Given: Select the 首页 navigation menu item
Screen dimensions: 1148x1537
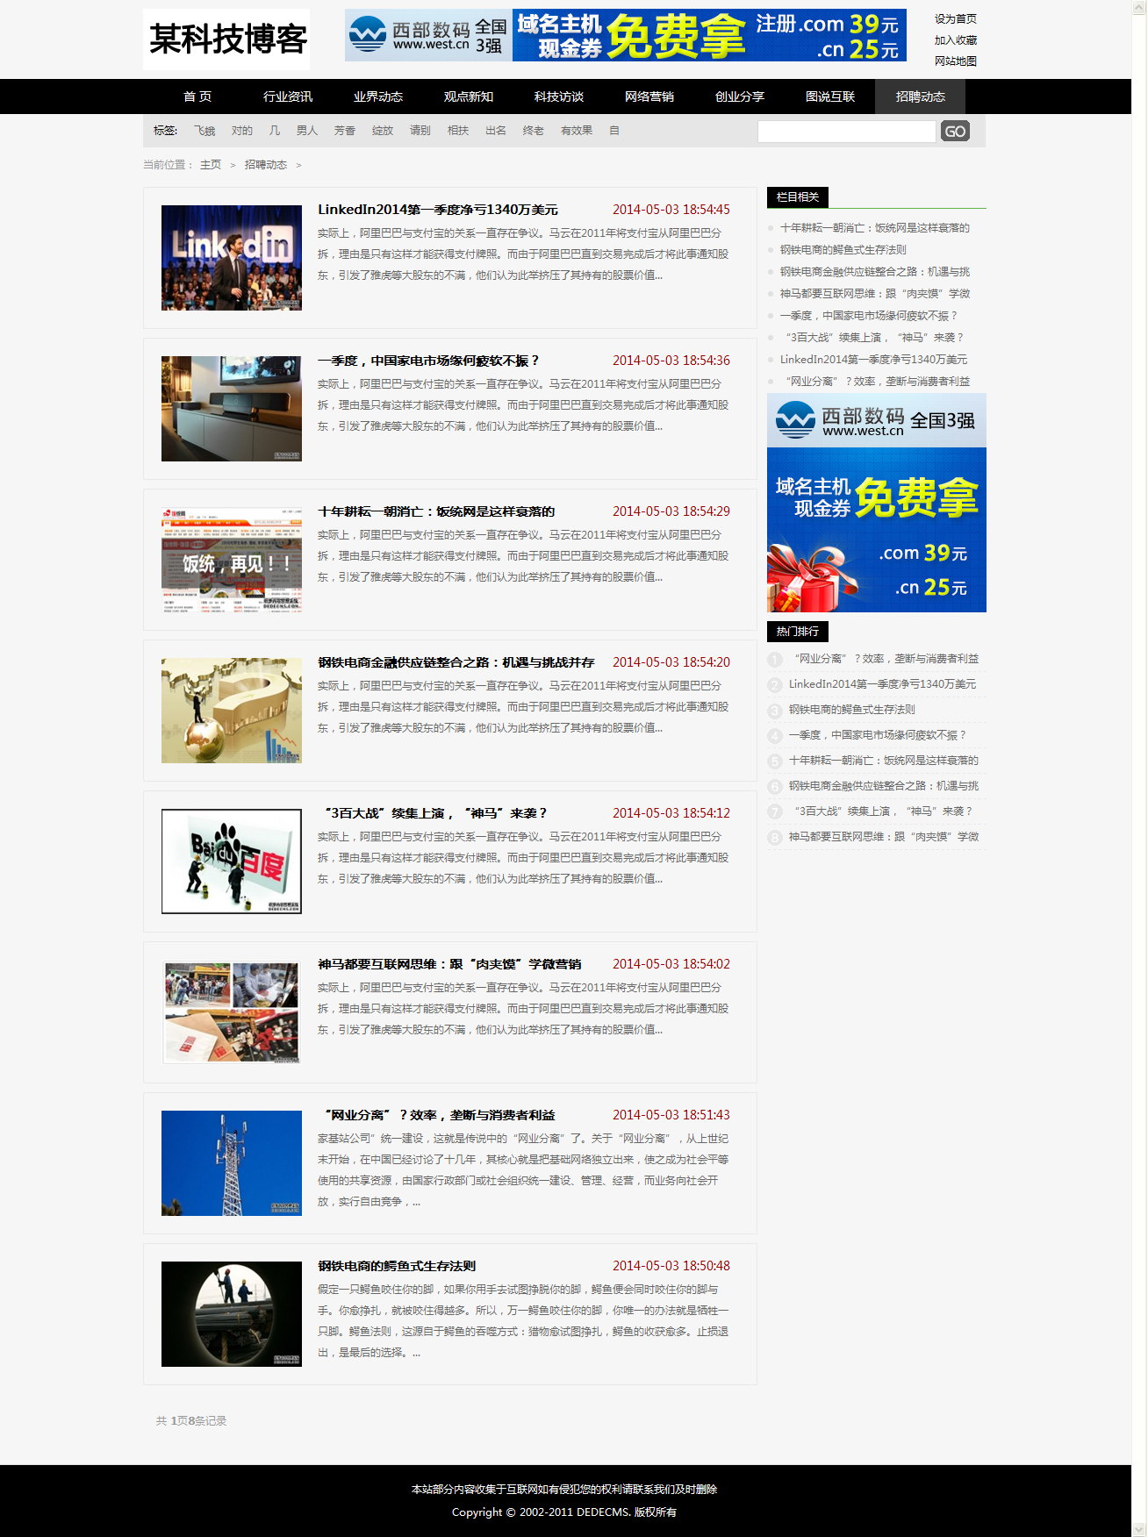Looking at the screenshot, I should point(197,97).
